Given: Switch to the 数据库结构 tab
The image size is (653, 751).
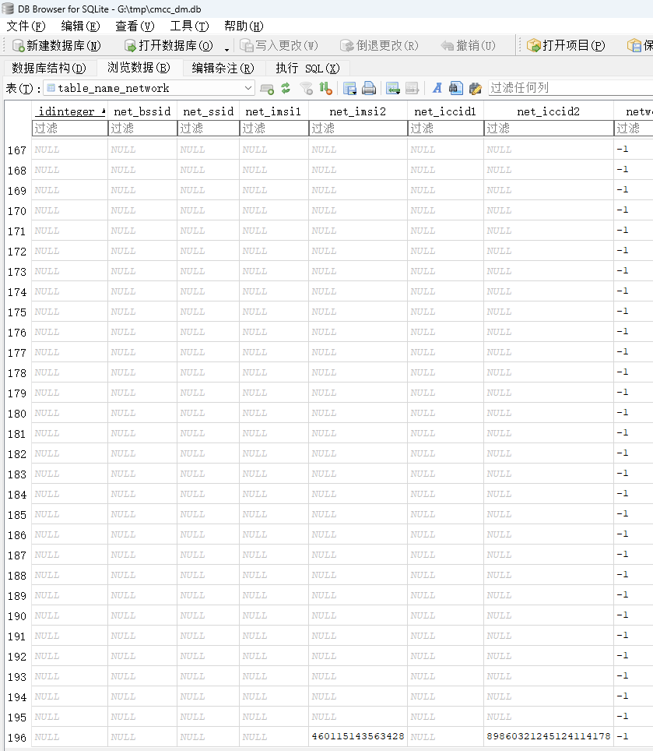Looking at the screenshot, I should pos(49,68).
